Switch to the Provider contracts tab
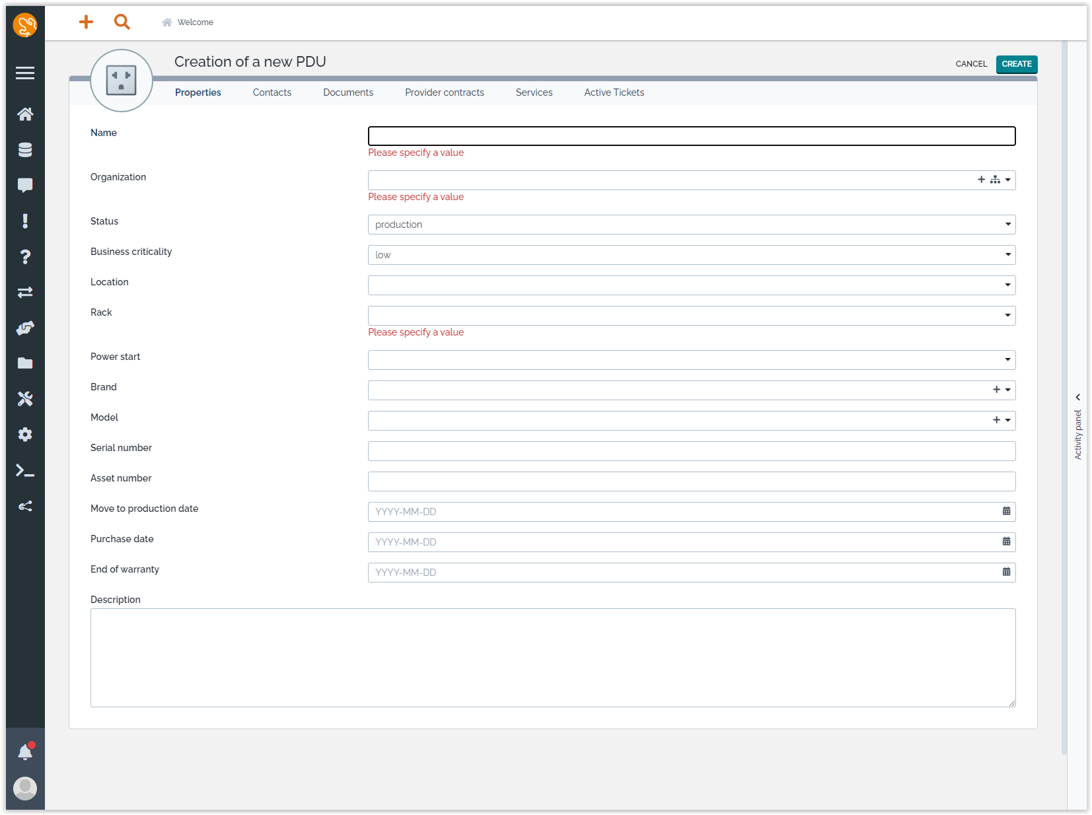The image size is (1092, 815). click(444, 92)
